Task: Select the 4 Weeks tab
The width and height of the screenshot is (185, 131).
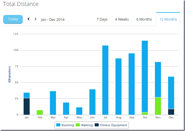Action: tap(122, 19)
